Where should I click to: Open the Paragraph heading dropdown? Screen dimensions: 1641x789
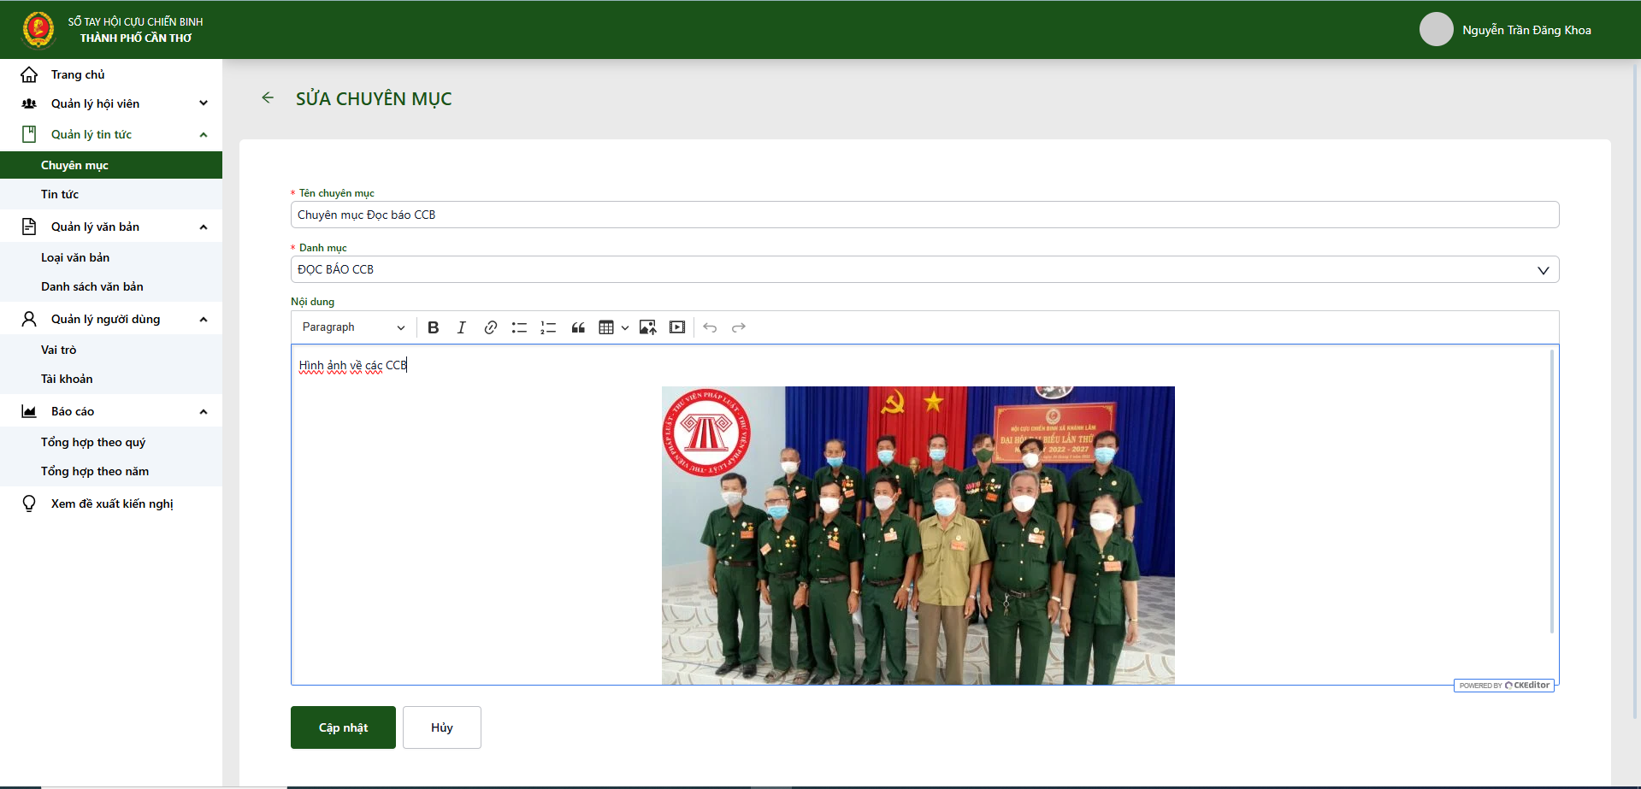(x=353, y=327)
